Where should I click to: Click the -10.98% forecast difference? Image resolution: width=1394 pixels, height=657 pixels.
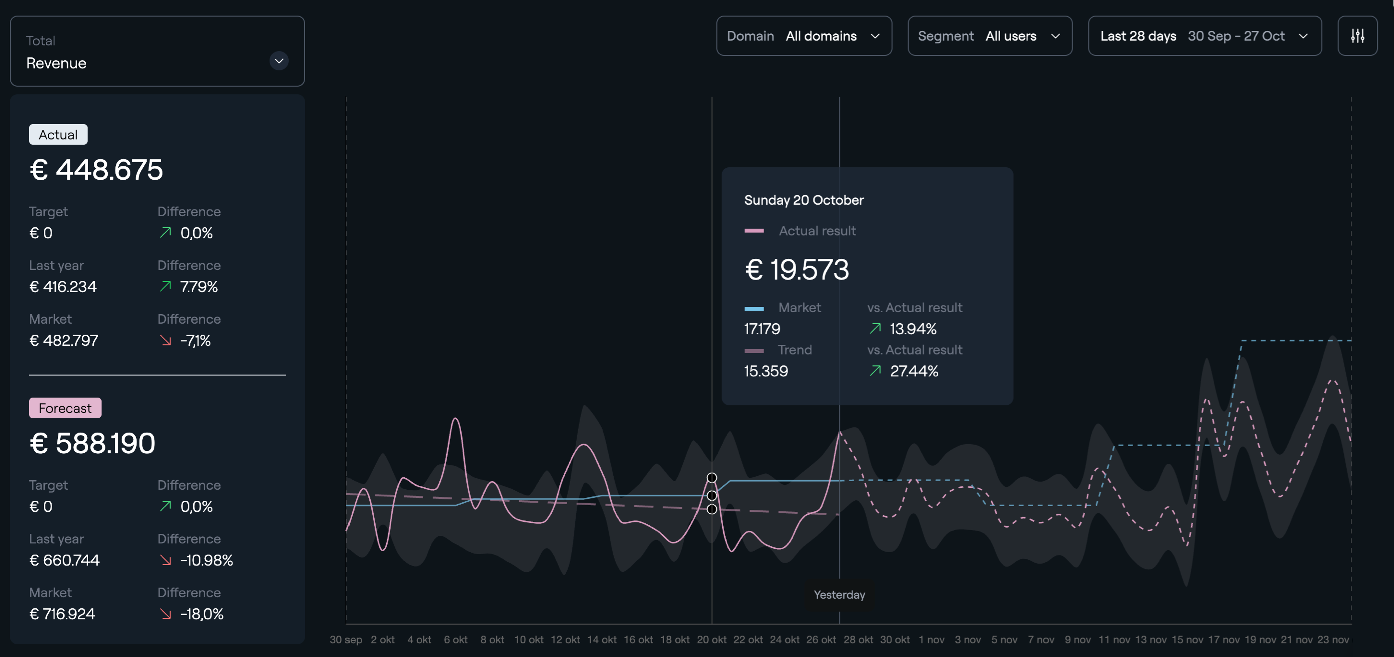click(x=207, y=560)
